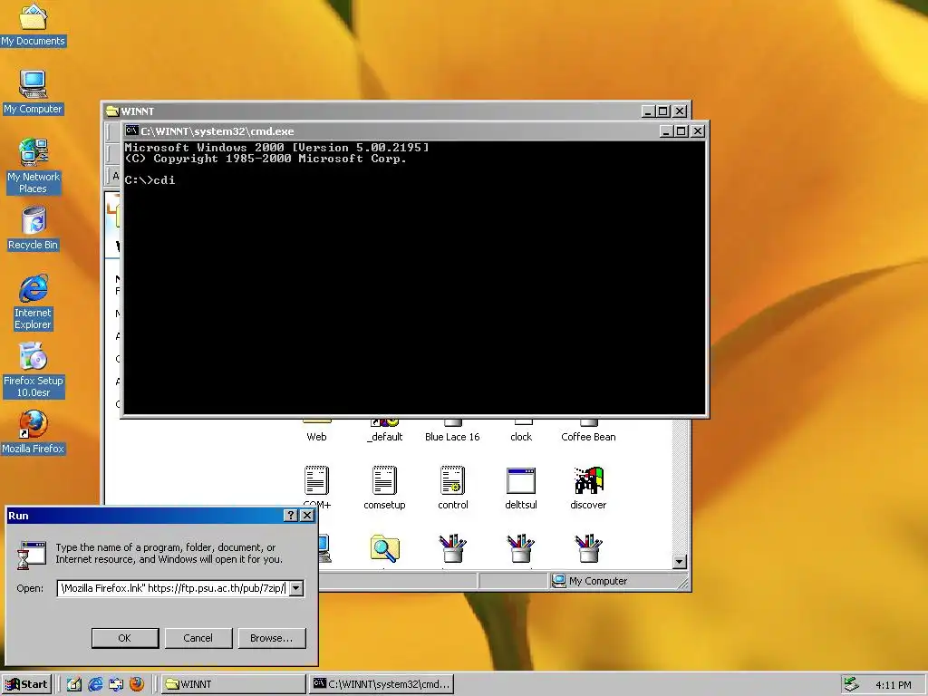Maximize the cmd.exe window
The image size is (928, 696).
681,130
